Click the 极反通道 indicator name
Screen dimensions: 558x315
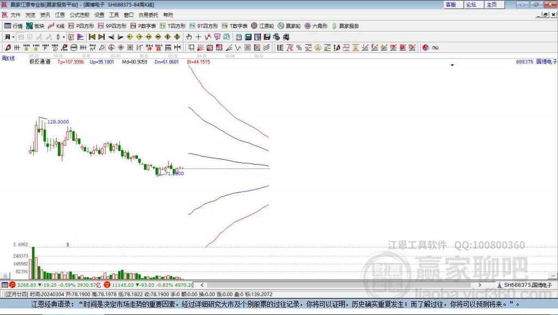(40, 62)
